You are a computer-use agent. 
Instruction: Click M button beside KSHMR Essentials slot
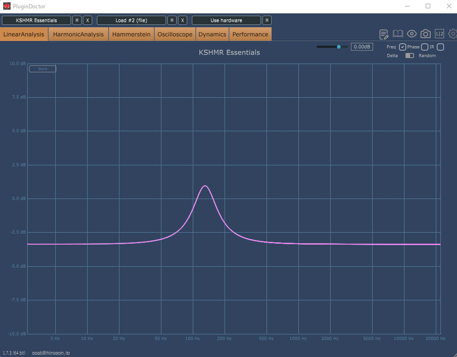pos(77,20)
